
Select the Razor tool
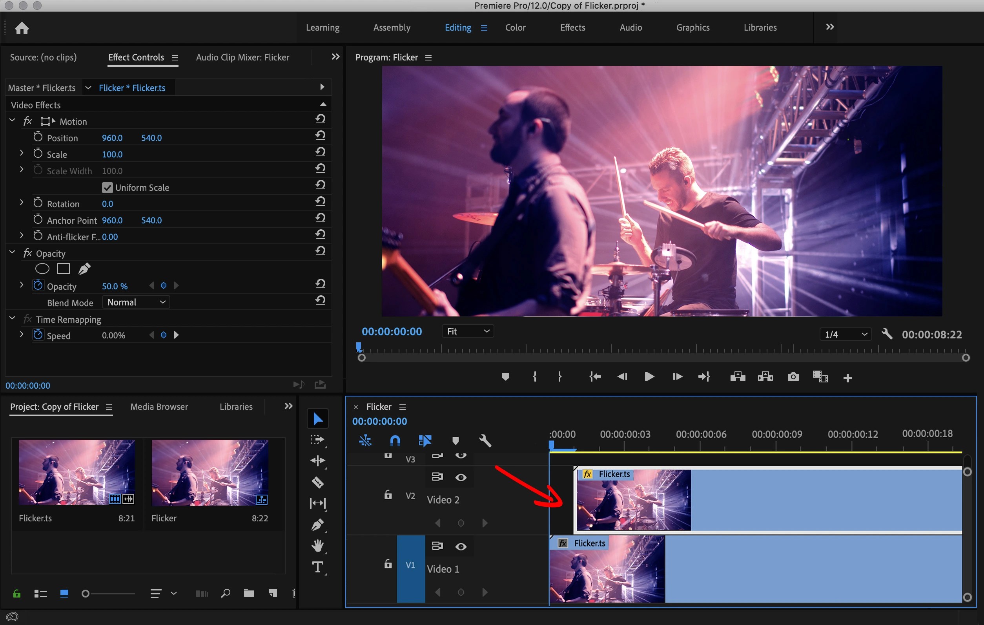pyautogui.click(x=317, y=482)
